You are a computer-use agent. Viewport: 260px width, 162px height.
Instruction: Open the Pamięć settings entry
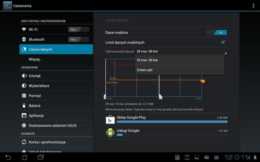pyautogui.click(x=56, y=95)
